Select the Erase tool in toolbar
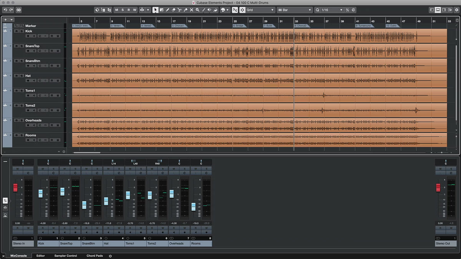Image resolution: width=461 pixels, height=259 pixels. coord(173,10)
